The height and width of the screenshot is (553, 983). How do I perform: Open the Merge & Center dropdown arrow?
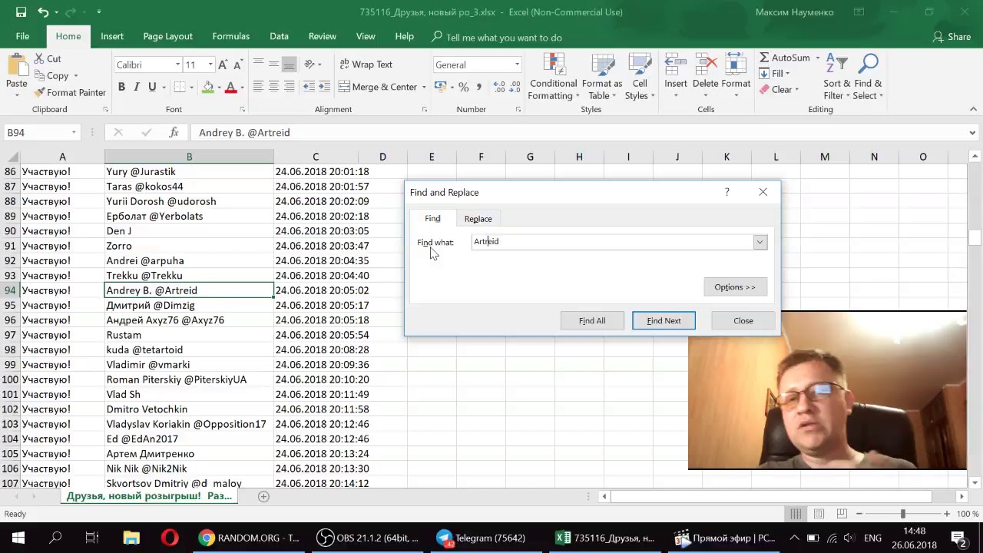tap(424, 87)
